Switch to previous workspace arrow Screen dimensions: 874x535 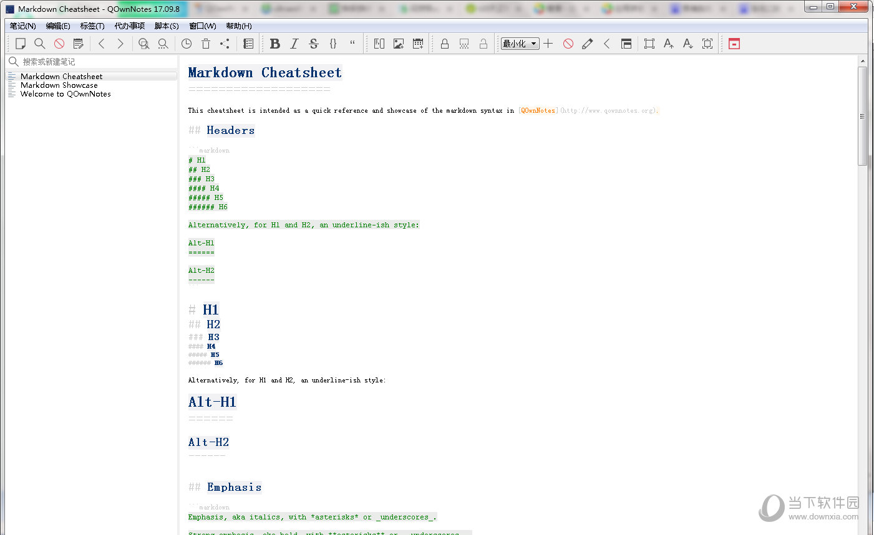click(x=606, y=44)
